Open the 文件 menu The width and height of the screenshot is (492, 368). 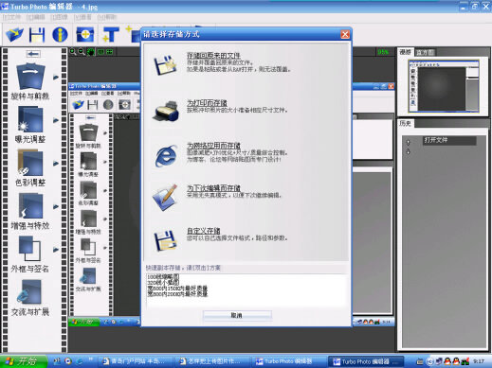[11, 17]
